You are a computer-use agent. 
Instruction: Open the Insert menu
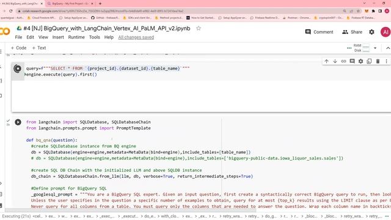(58, 37)
